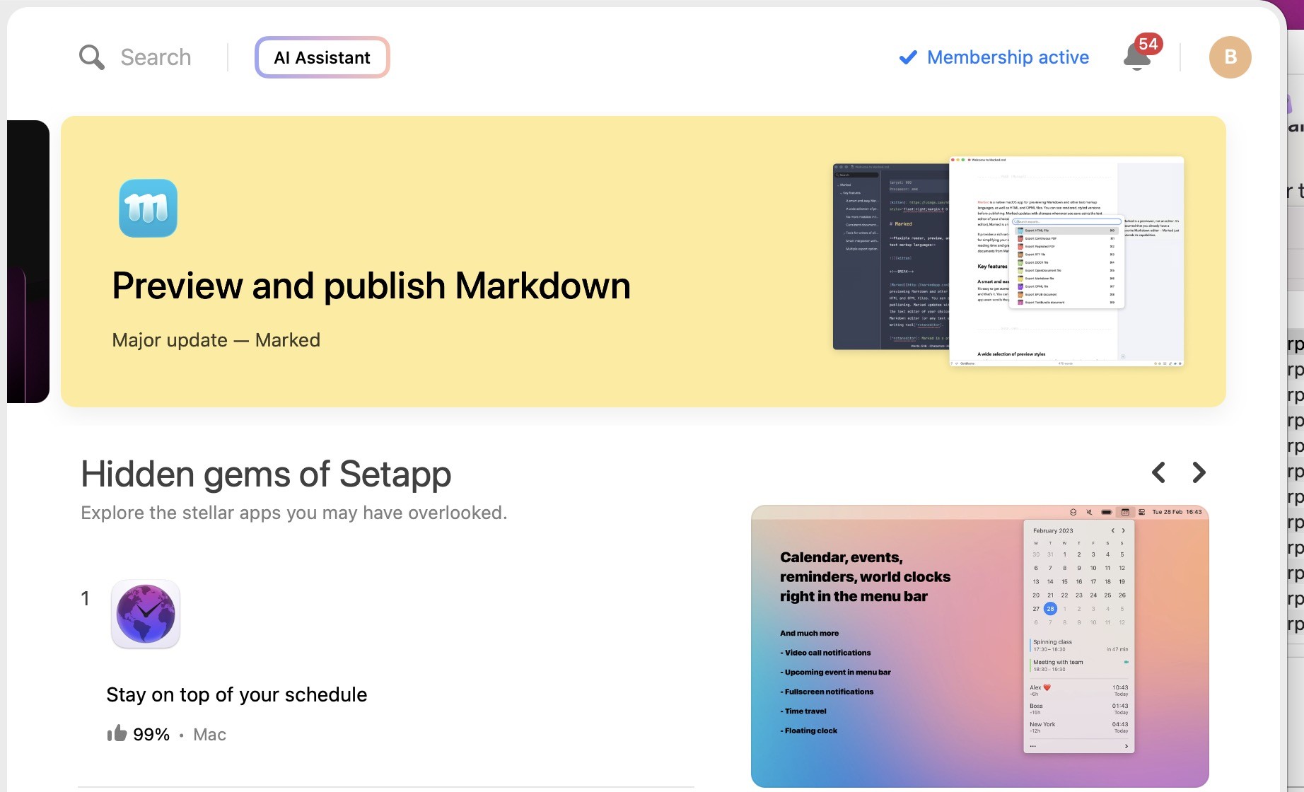Open the account avatar labeled B
Image resolution: width=1304 pixels, height=792 pixels.
click(1230, 57)
